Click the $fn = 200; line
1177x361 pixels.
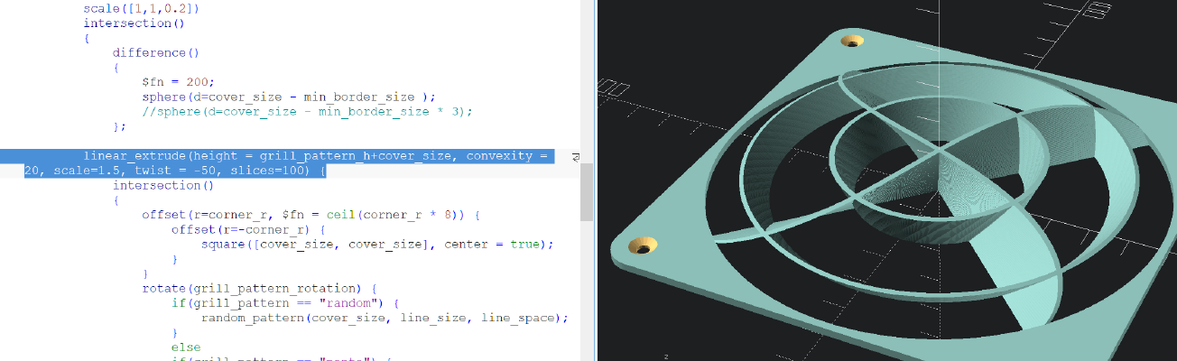[x=177, y=81]
